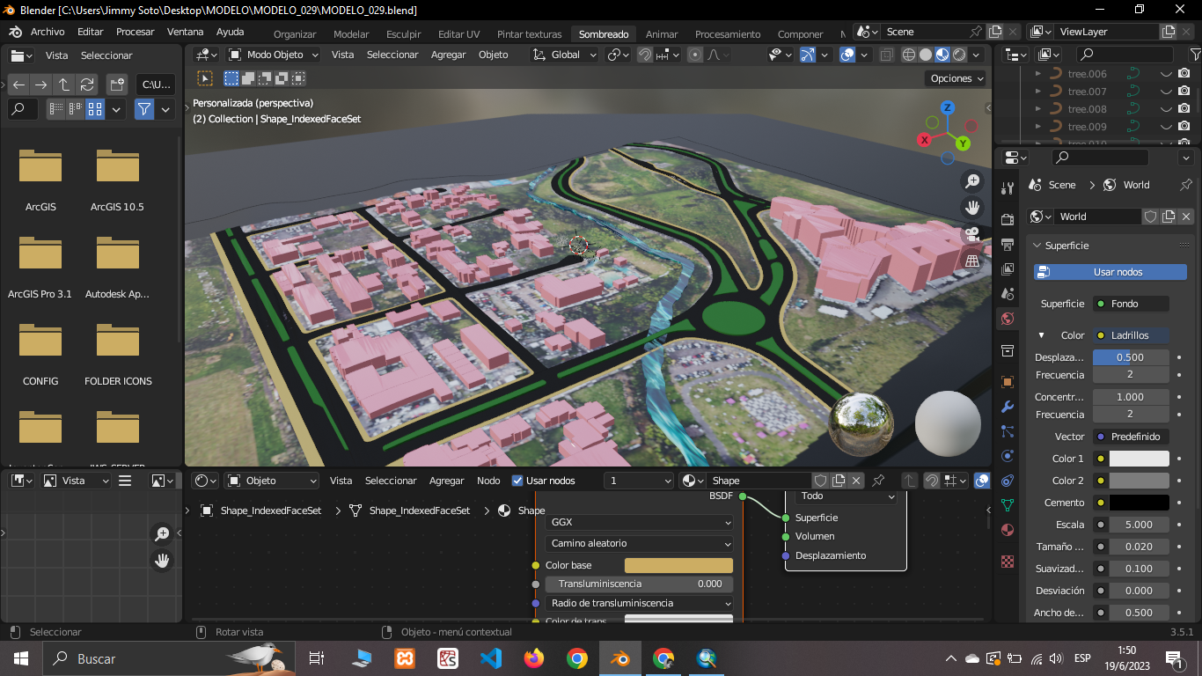Switch to the 'Esculpir' workspace tab
Image resolution: width=1202 pixels, height=676 pixels.
point(404,34)
